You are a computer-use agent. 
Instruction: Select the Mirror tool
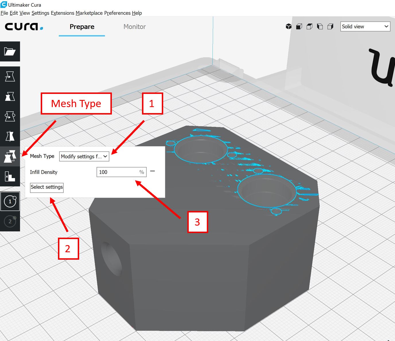(x=10, y=137)
